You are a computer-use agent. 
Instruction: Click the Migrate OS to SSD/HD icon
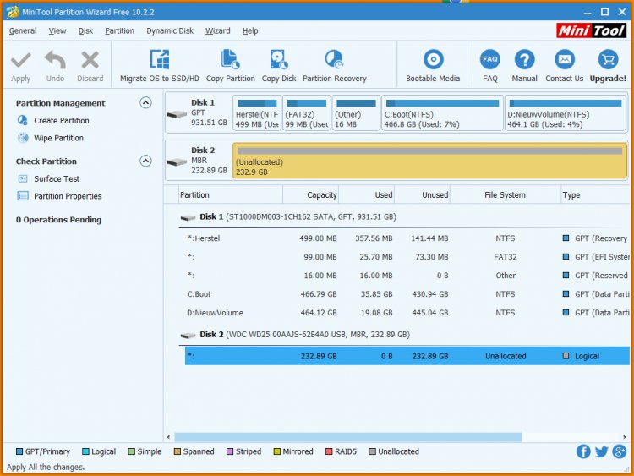pos(160,60)
